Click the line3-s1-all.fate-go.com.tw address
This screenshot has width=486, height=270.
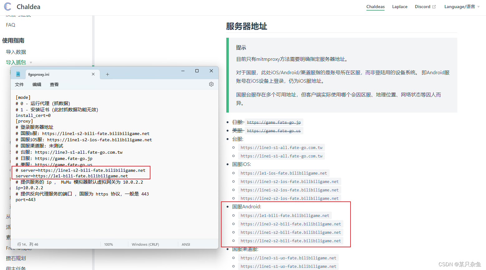282,147
